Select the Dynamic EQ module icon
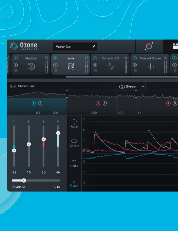This screenshot has height=231, width=178. [111, 66]
